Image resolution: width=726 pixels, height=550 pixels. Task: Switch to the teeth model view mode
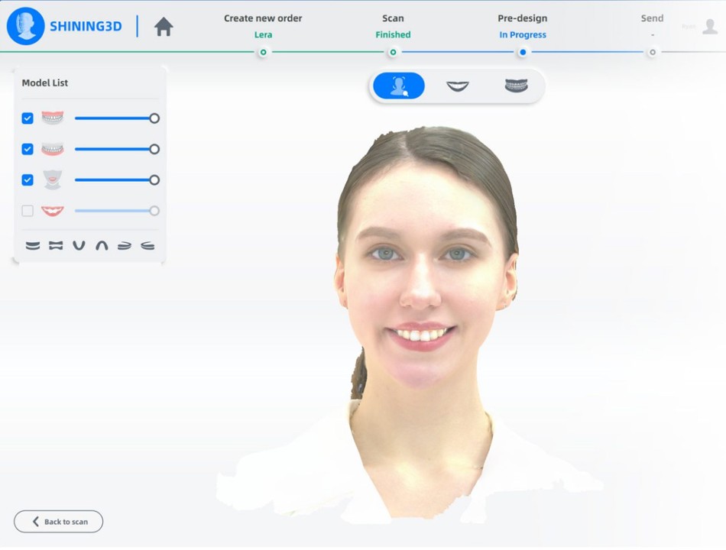517,86
